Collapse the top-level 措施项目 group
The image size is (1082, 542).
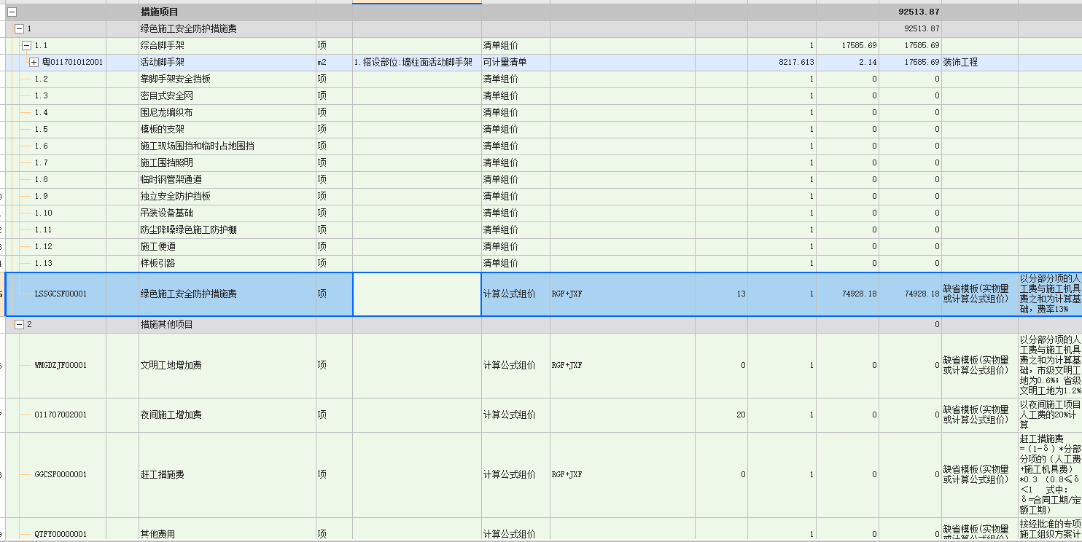tap(12, 12)
